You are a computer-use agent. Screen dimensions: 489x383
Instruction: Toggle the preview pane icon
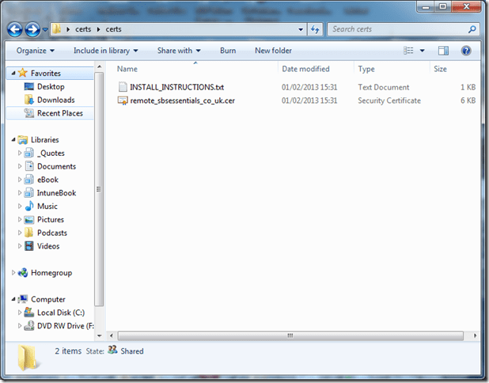click(443, 51)
